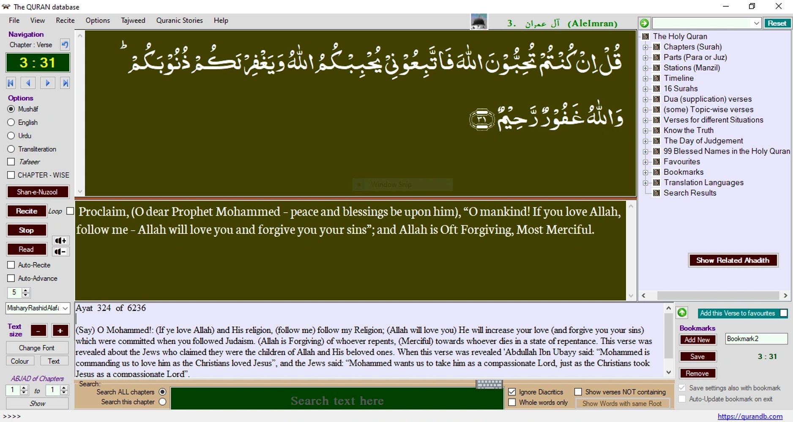Click the green arrow beside Add to favourites
This screenshot has width=793, height=422.
pyautogui.click(x=682, y=313)
